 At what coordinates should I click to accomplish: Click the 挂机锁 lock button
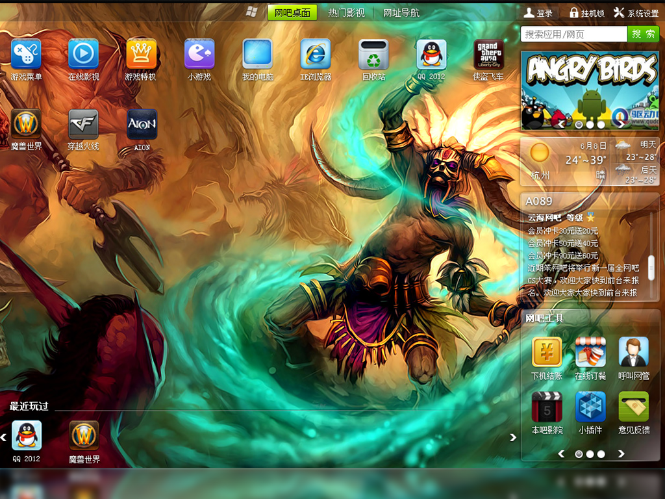coord(586,13)
